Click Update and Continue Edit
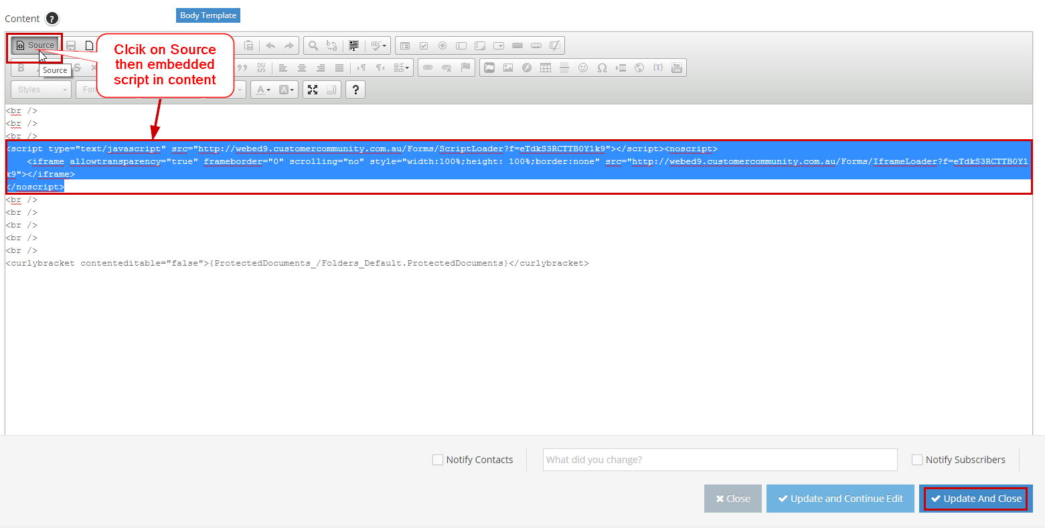 tap(840, 499)
